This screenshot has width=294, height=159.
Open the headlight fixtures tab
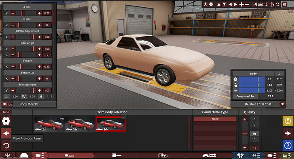pos(163,156)
